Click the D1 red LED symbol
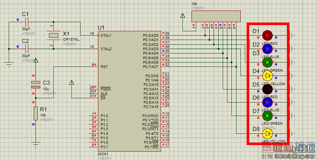The width and height of the screenshot is (317, 160). point(267,35)
